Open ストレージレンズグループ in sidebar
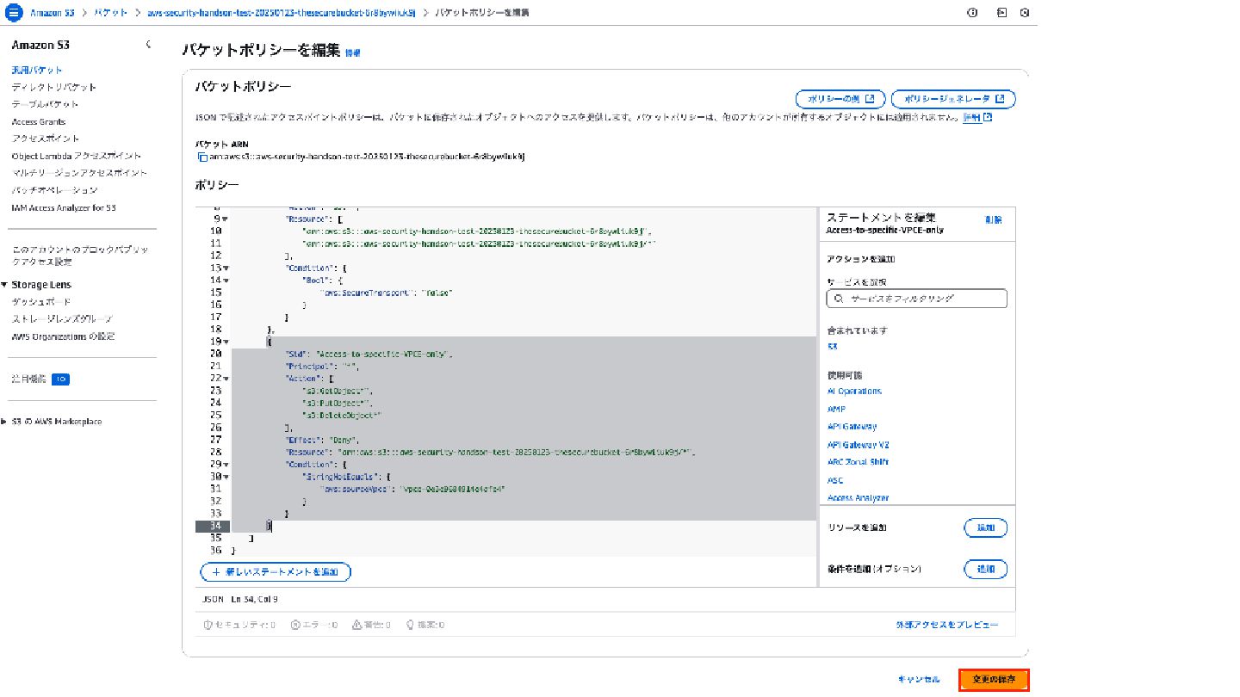 pos(63,319)
